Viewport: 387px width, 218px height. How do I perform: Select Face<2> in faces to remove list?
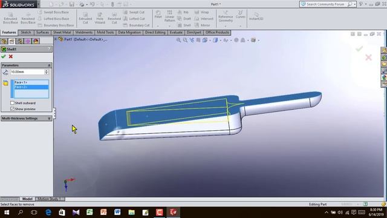(31, 87)
